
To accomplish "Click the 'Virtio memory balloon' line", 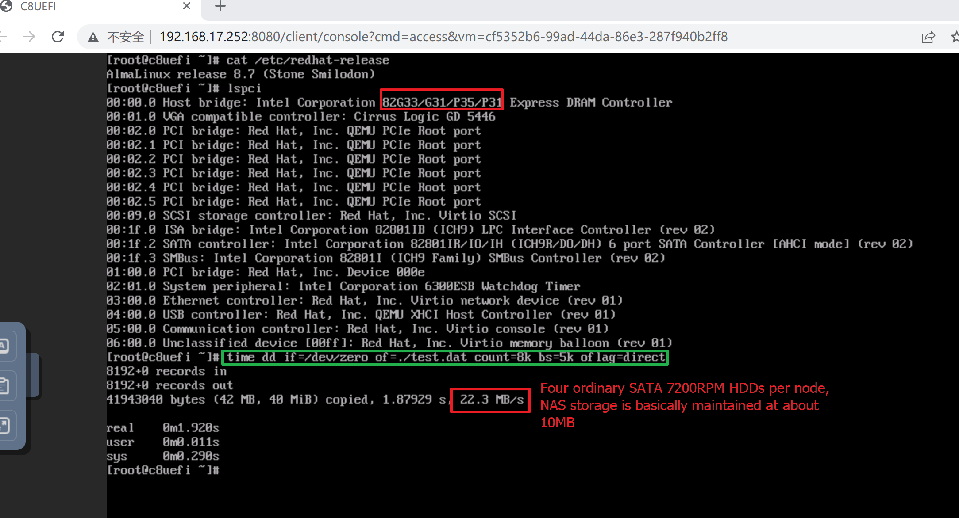I will pyautogui.click(x=389, y=343).
